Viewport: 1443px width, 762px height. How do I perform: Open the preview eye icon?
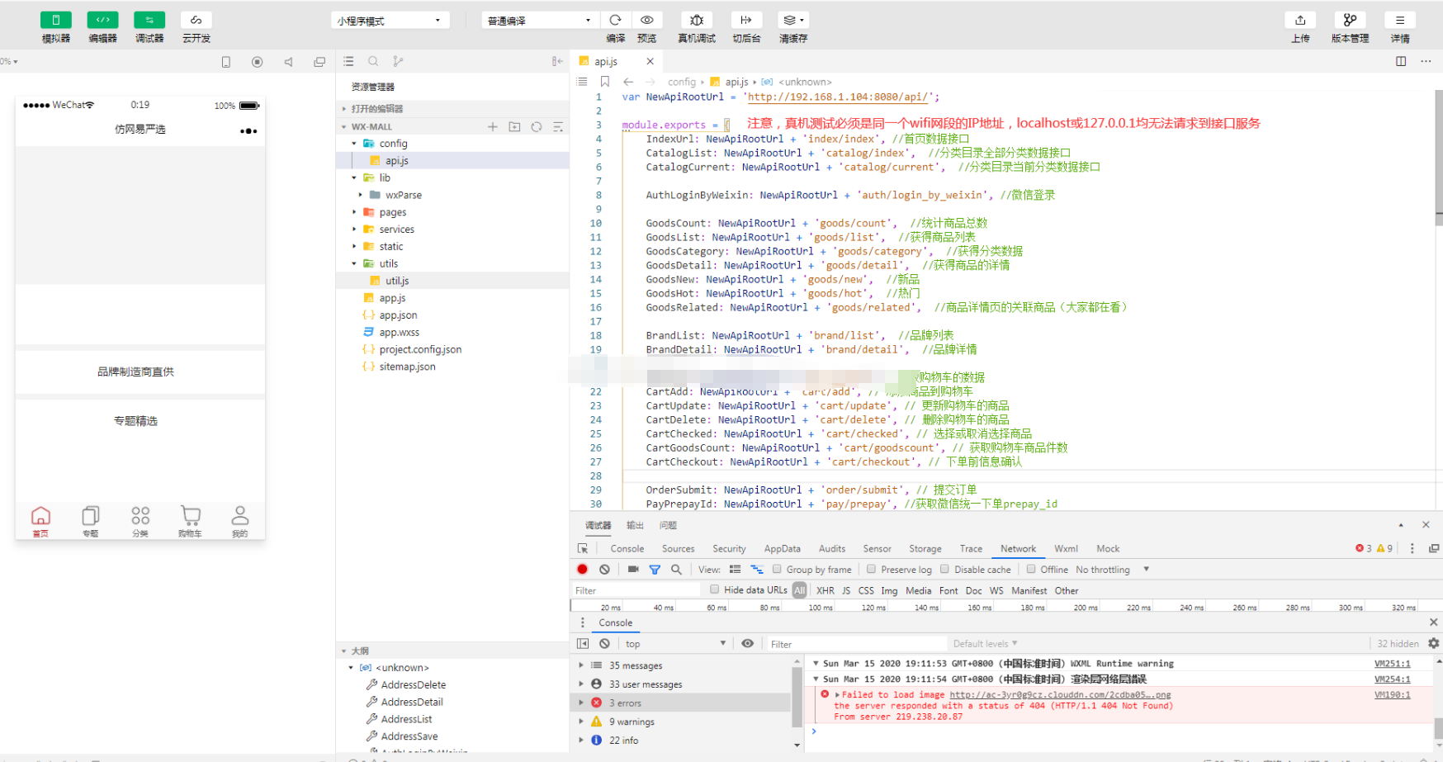pos(647,21)
